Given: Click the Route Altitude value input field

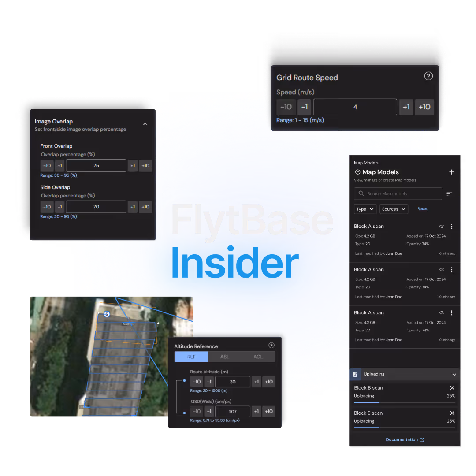Looking at the screenshot, I should [x=232, y=382].
